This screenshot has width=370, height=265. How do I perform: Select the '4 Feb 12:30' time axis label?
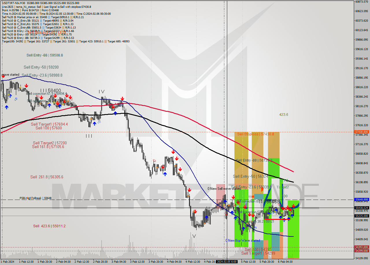click(x=193, y=262)
